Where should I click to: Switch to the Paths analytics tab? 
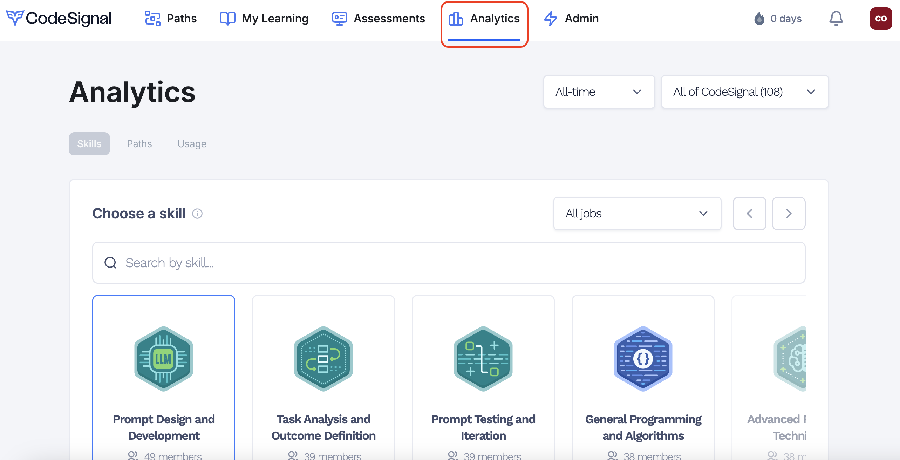139,144
